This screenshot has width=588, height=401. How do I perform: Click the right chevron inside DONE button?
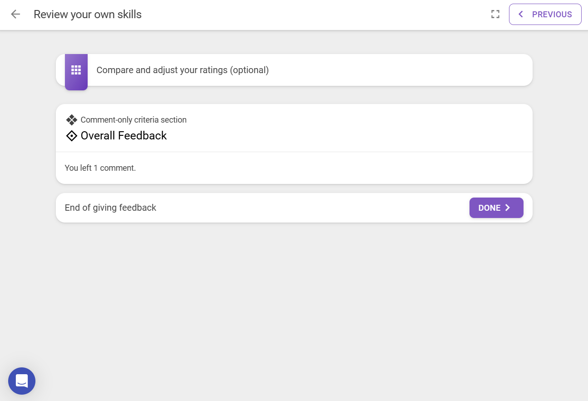[x=508, y=208]
